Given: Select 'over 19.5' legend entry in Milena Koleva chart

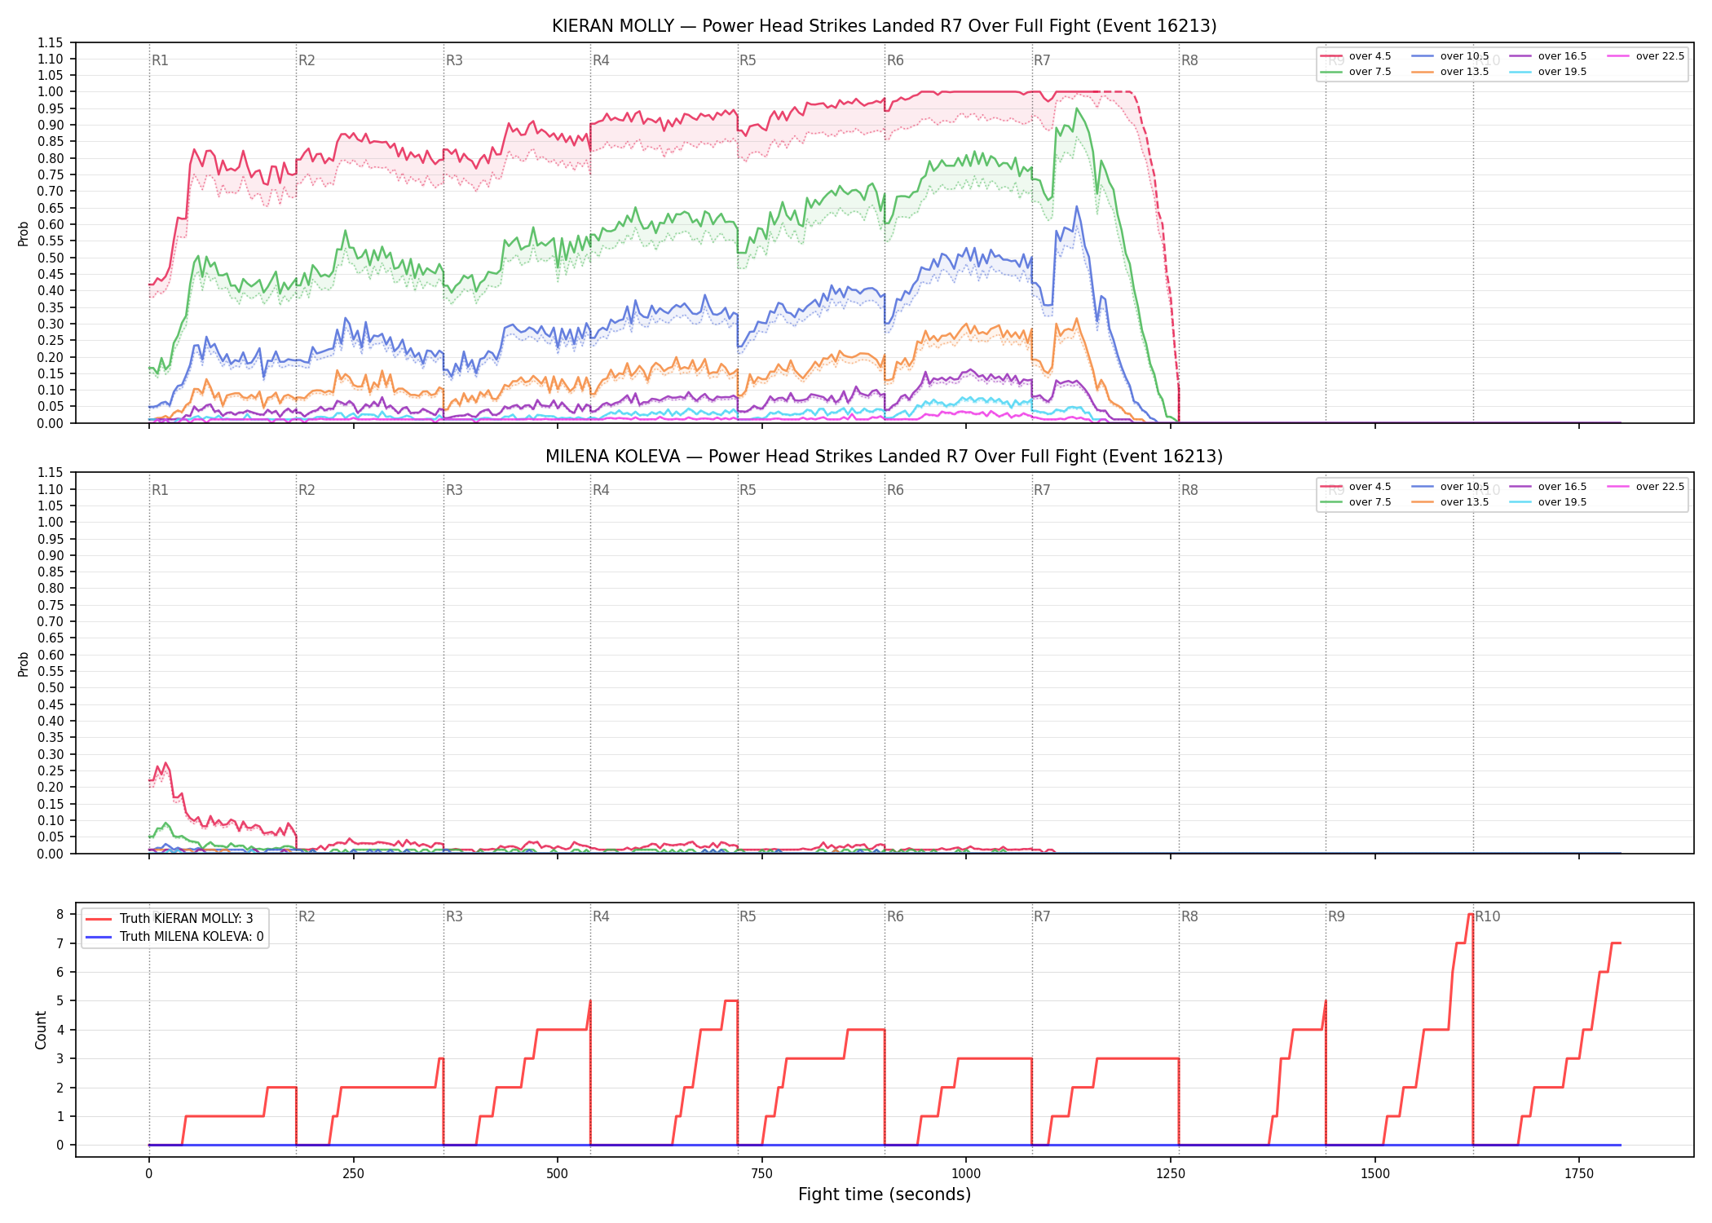Looking at the screenshot, I should (1547, 502).
